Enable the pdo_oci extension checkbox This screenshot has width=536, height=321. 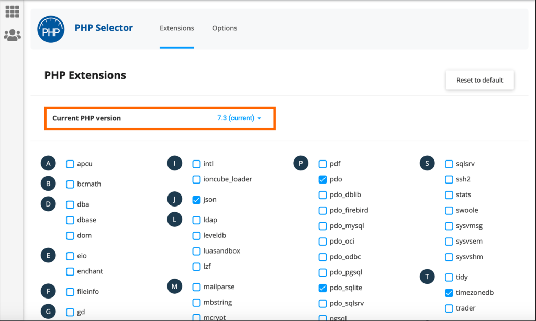click(x=322, y=242)
